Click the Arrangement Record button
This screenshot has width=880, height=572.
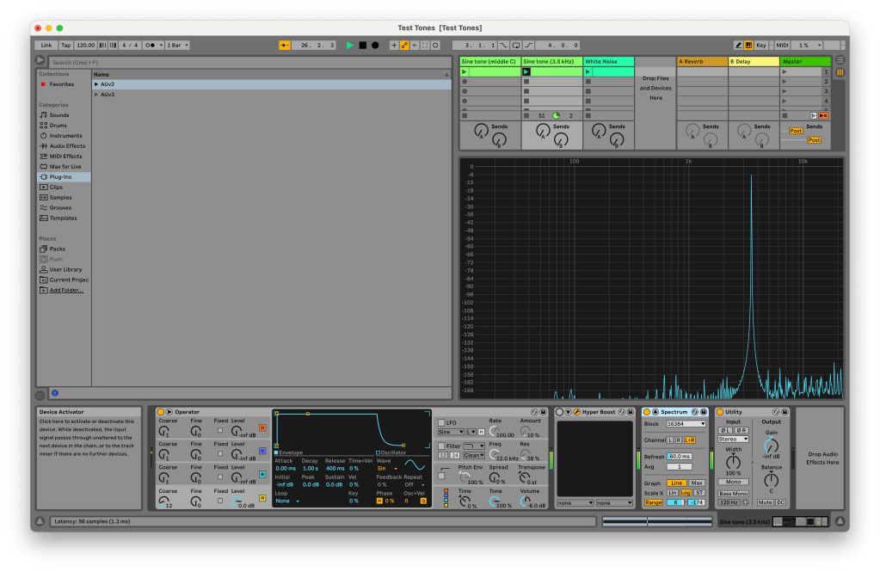click(375, 45)
